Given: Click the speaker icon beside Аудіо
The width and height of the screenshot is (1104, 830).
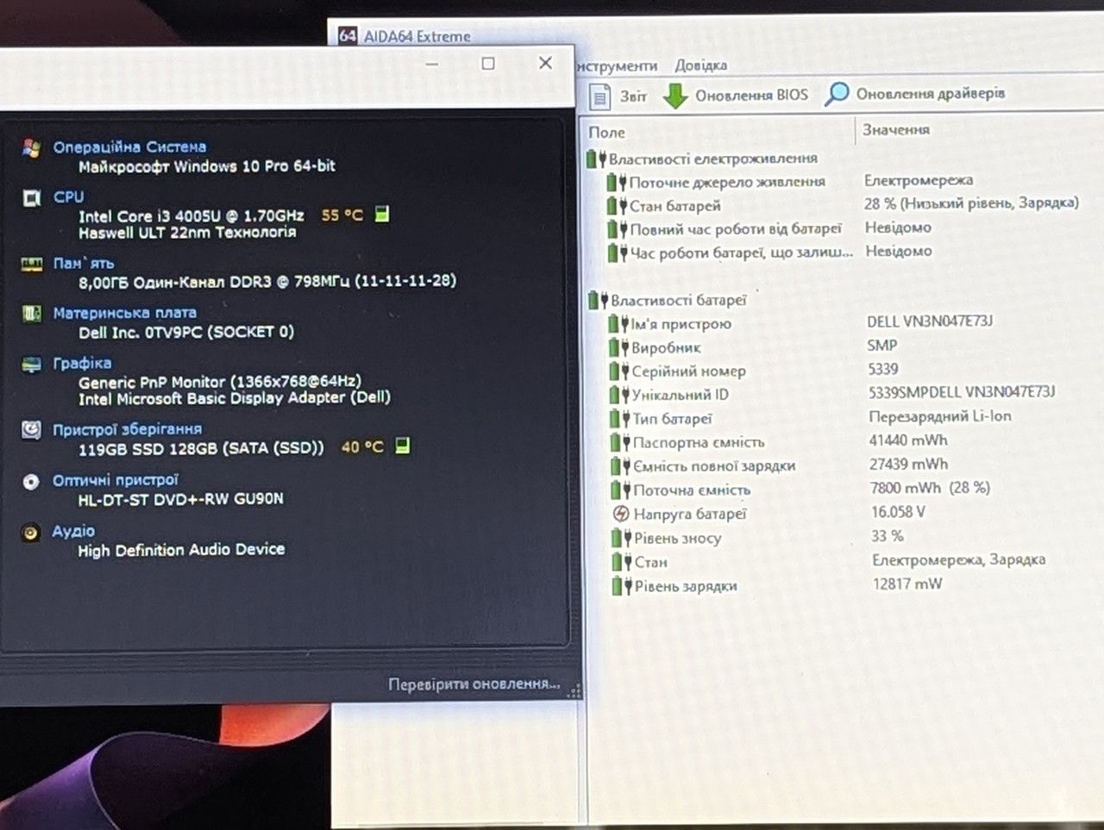Looking at the screenshot, I should [x=31, y=533].
